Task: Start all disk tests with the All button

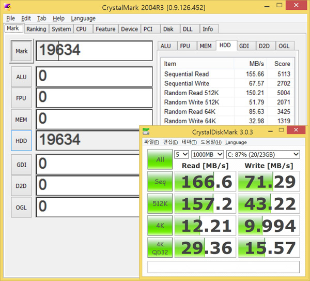Action: pyautogui.click(x=160, y=159)
